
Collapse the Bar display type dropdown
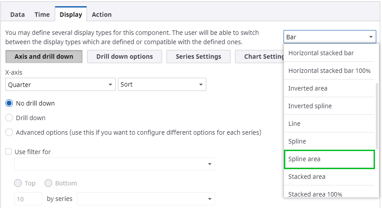329,37
